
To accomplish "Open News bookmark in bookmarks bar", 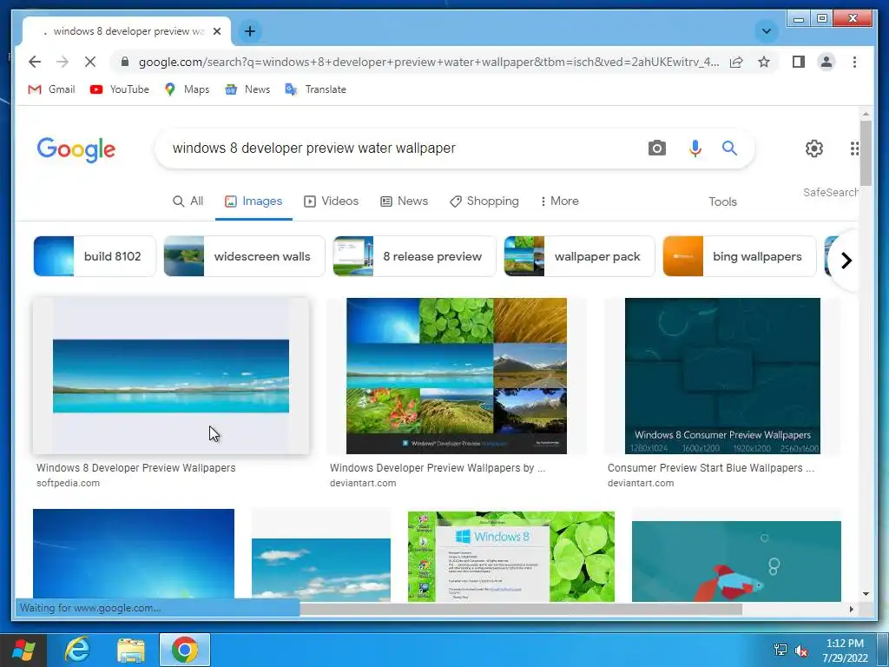I will click(247, 89).
